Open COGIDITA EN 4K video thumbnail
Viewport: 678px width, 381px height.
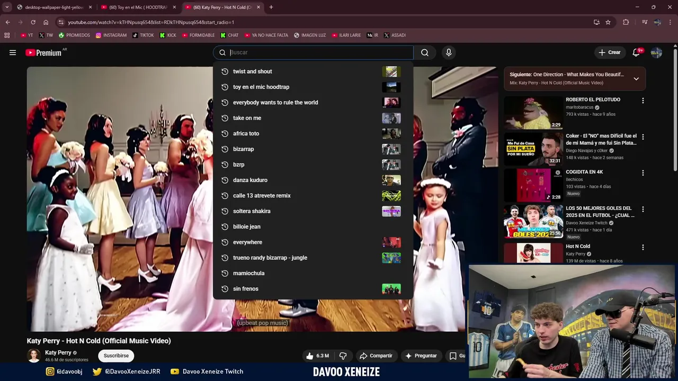click(533, 185)
